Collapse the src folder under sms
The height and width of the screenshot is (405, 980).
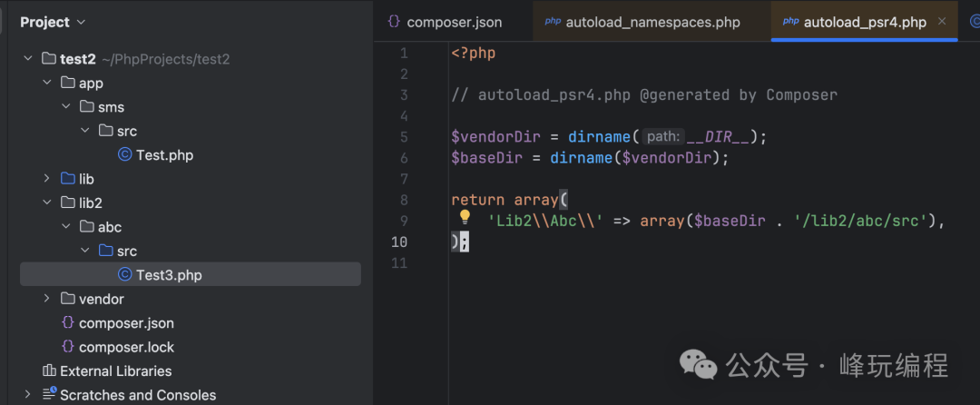click(x=84, y=131)
